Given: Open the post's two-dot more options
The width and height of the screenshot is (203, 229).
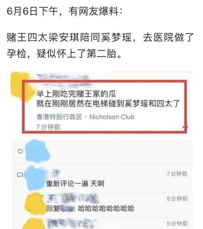Looking at the screenshot, I should (185, 127).
